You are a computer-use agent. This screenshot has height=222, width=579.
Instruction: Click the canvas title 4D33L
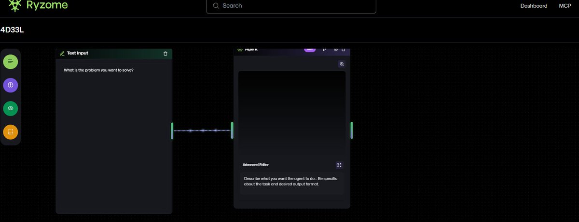pos(12,30)
